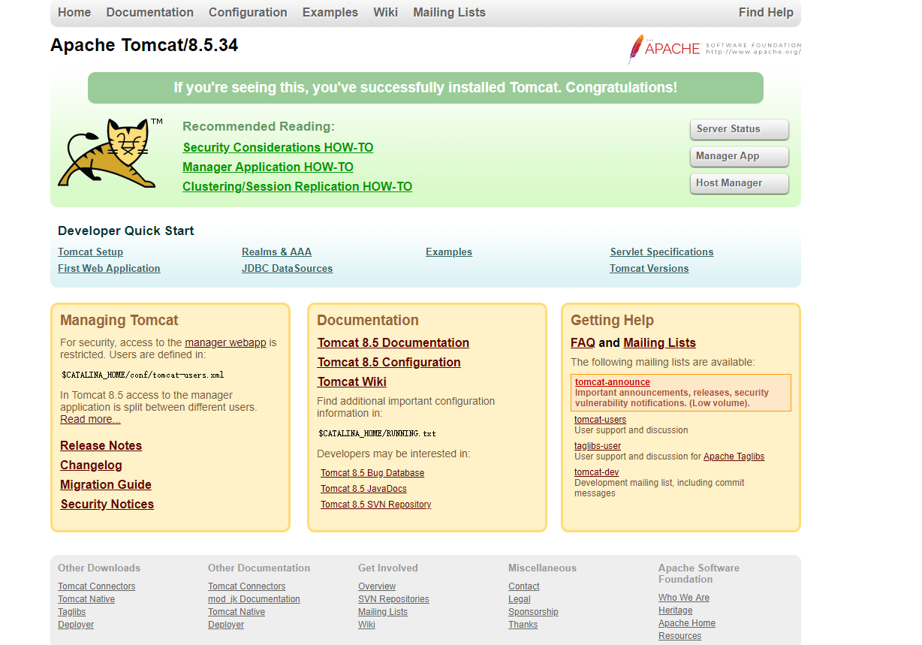Open Release Notes link

[101, 446]
